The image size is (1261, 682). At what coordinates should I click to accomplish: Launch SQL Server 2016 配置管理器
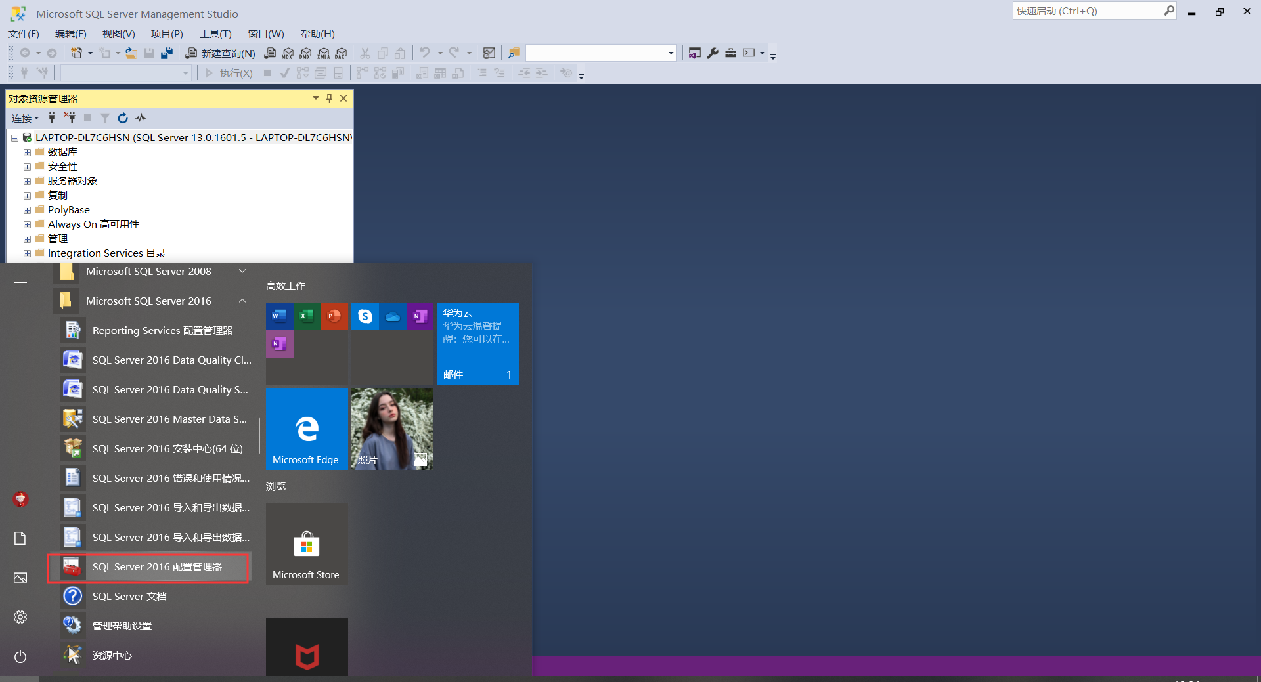click(156, 566)
